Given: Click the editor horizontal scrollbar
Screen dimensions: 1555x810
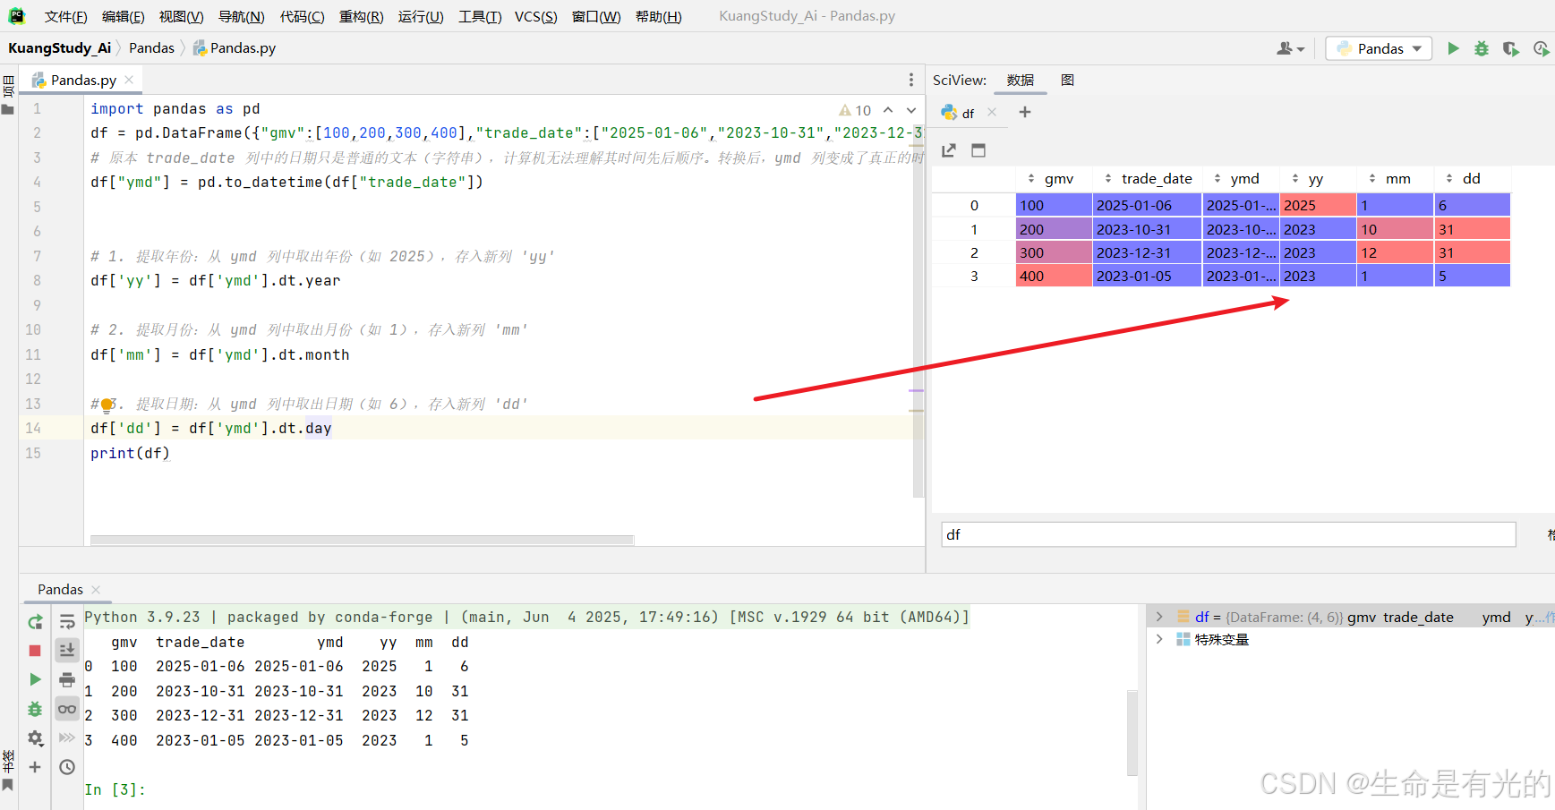Looking at the screenshot, I should [362, 541].
